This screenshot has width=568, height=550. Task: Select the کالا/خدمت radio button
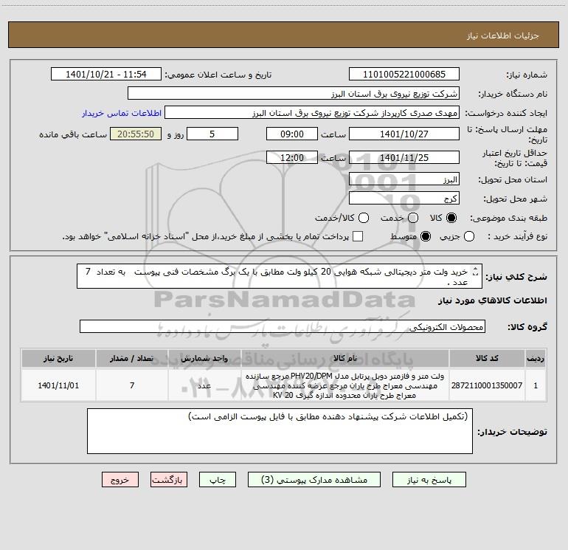[364, 218]
